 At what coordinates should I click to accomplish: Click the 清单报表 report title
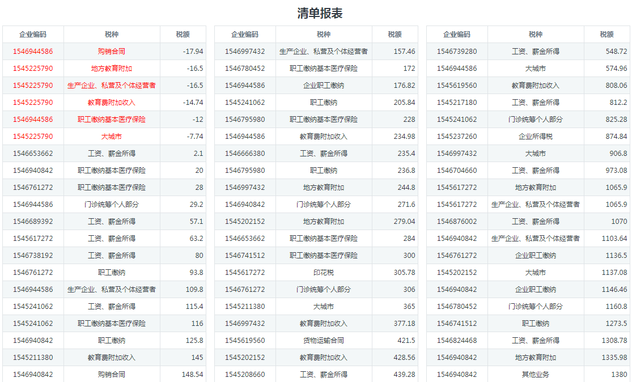(320, 13)
